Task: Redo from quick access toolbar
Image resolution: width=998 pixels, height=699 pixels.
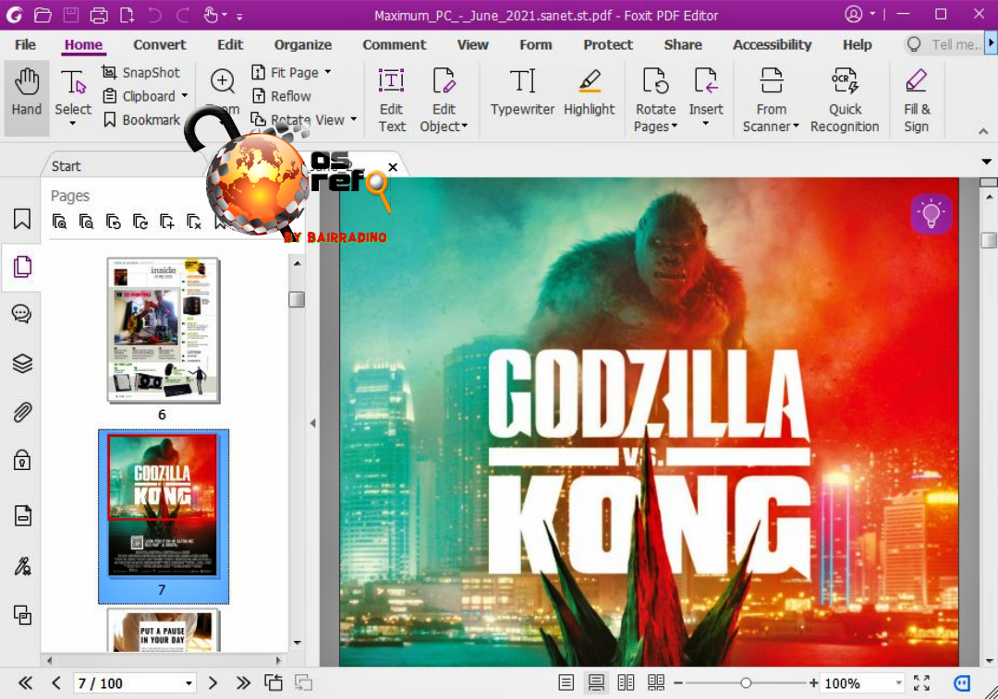Action: point(183,15)
